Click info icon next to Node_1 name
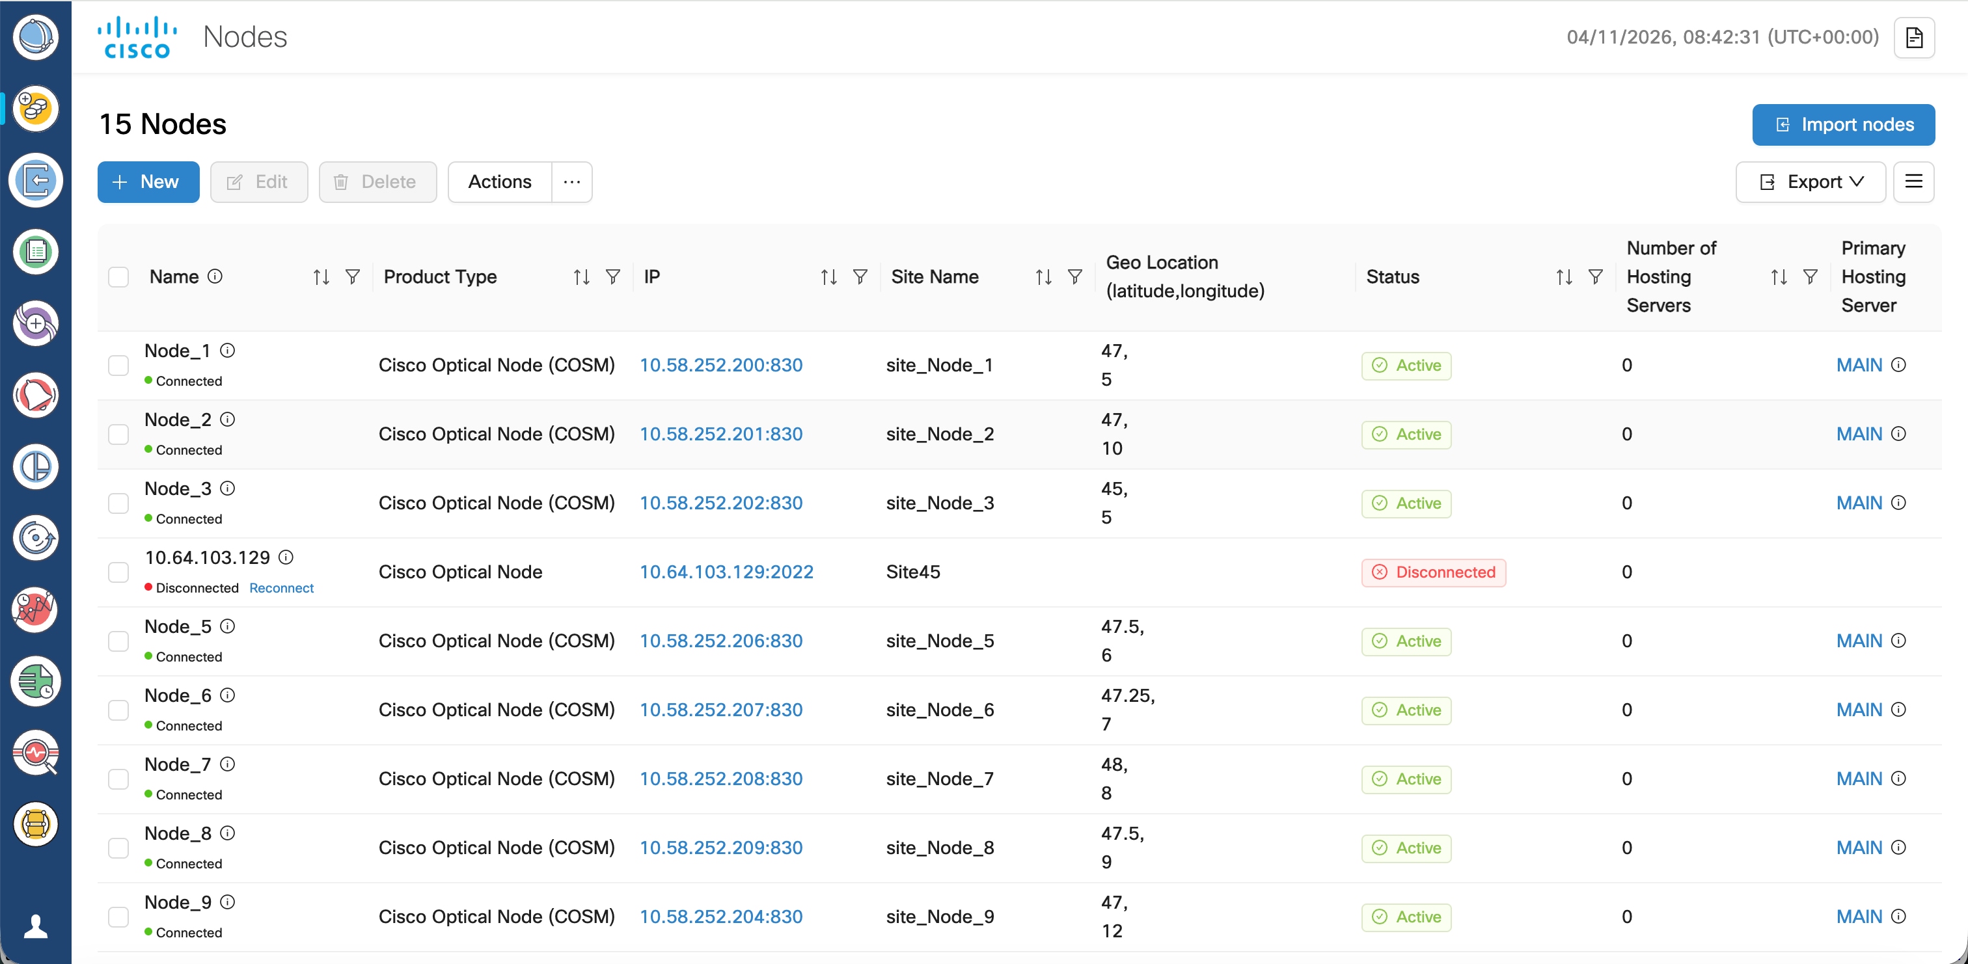1968x964 pixels. click(x=228, y=351)
